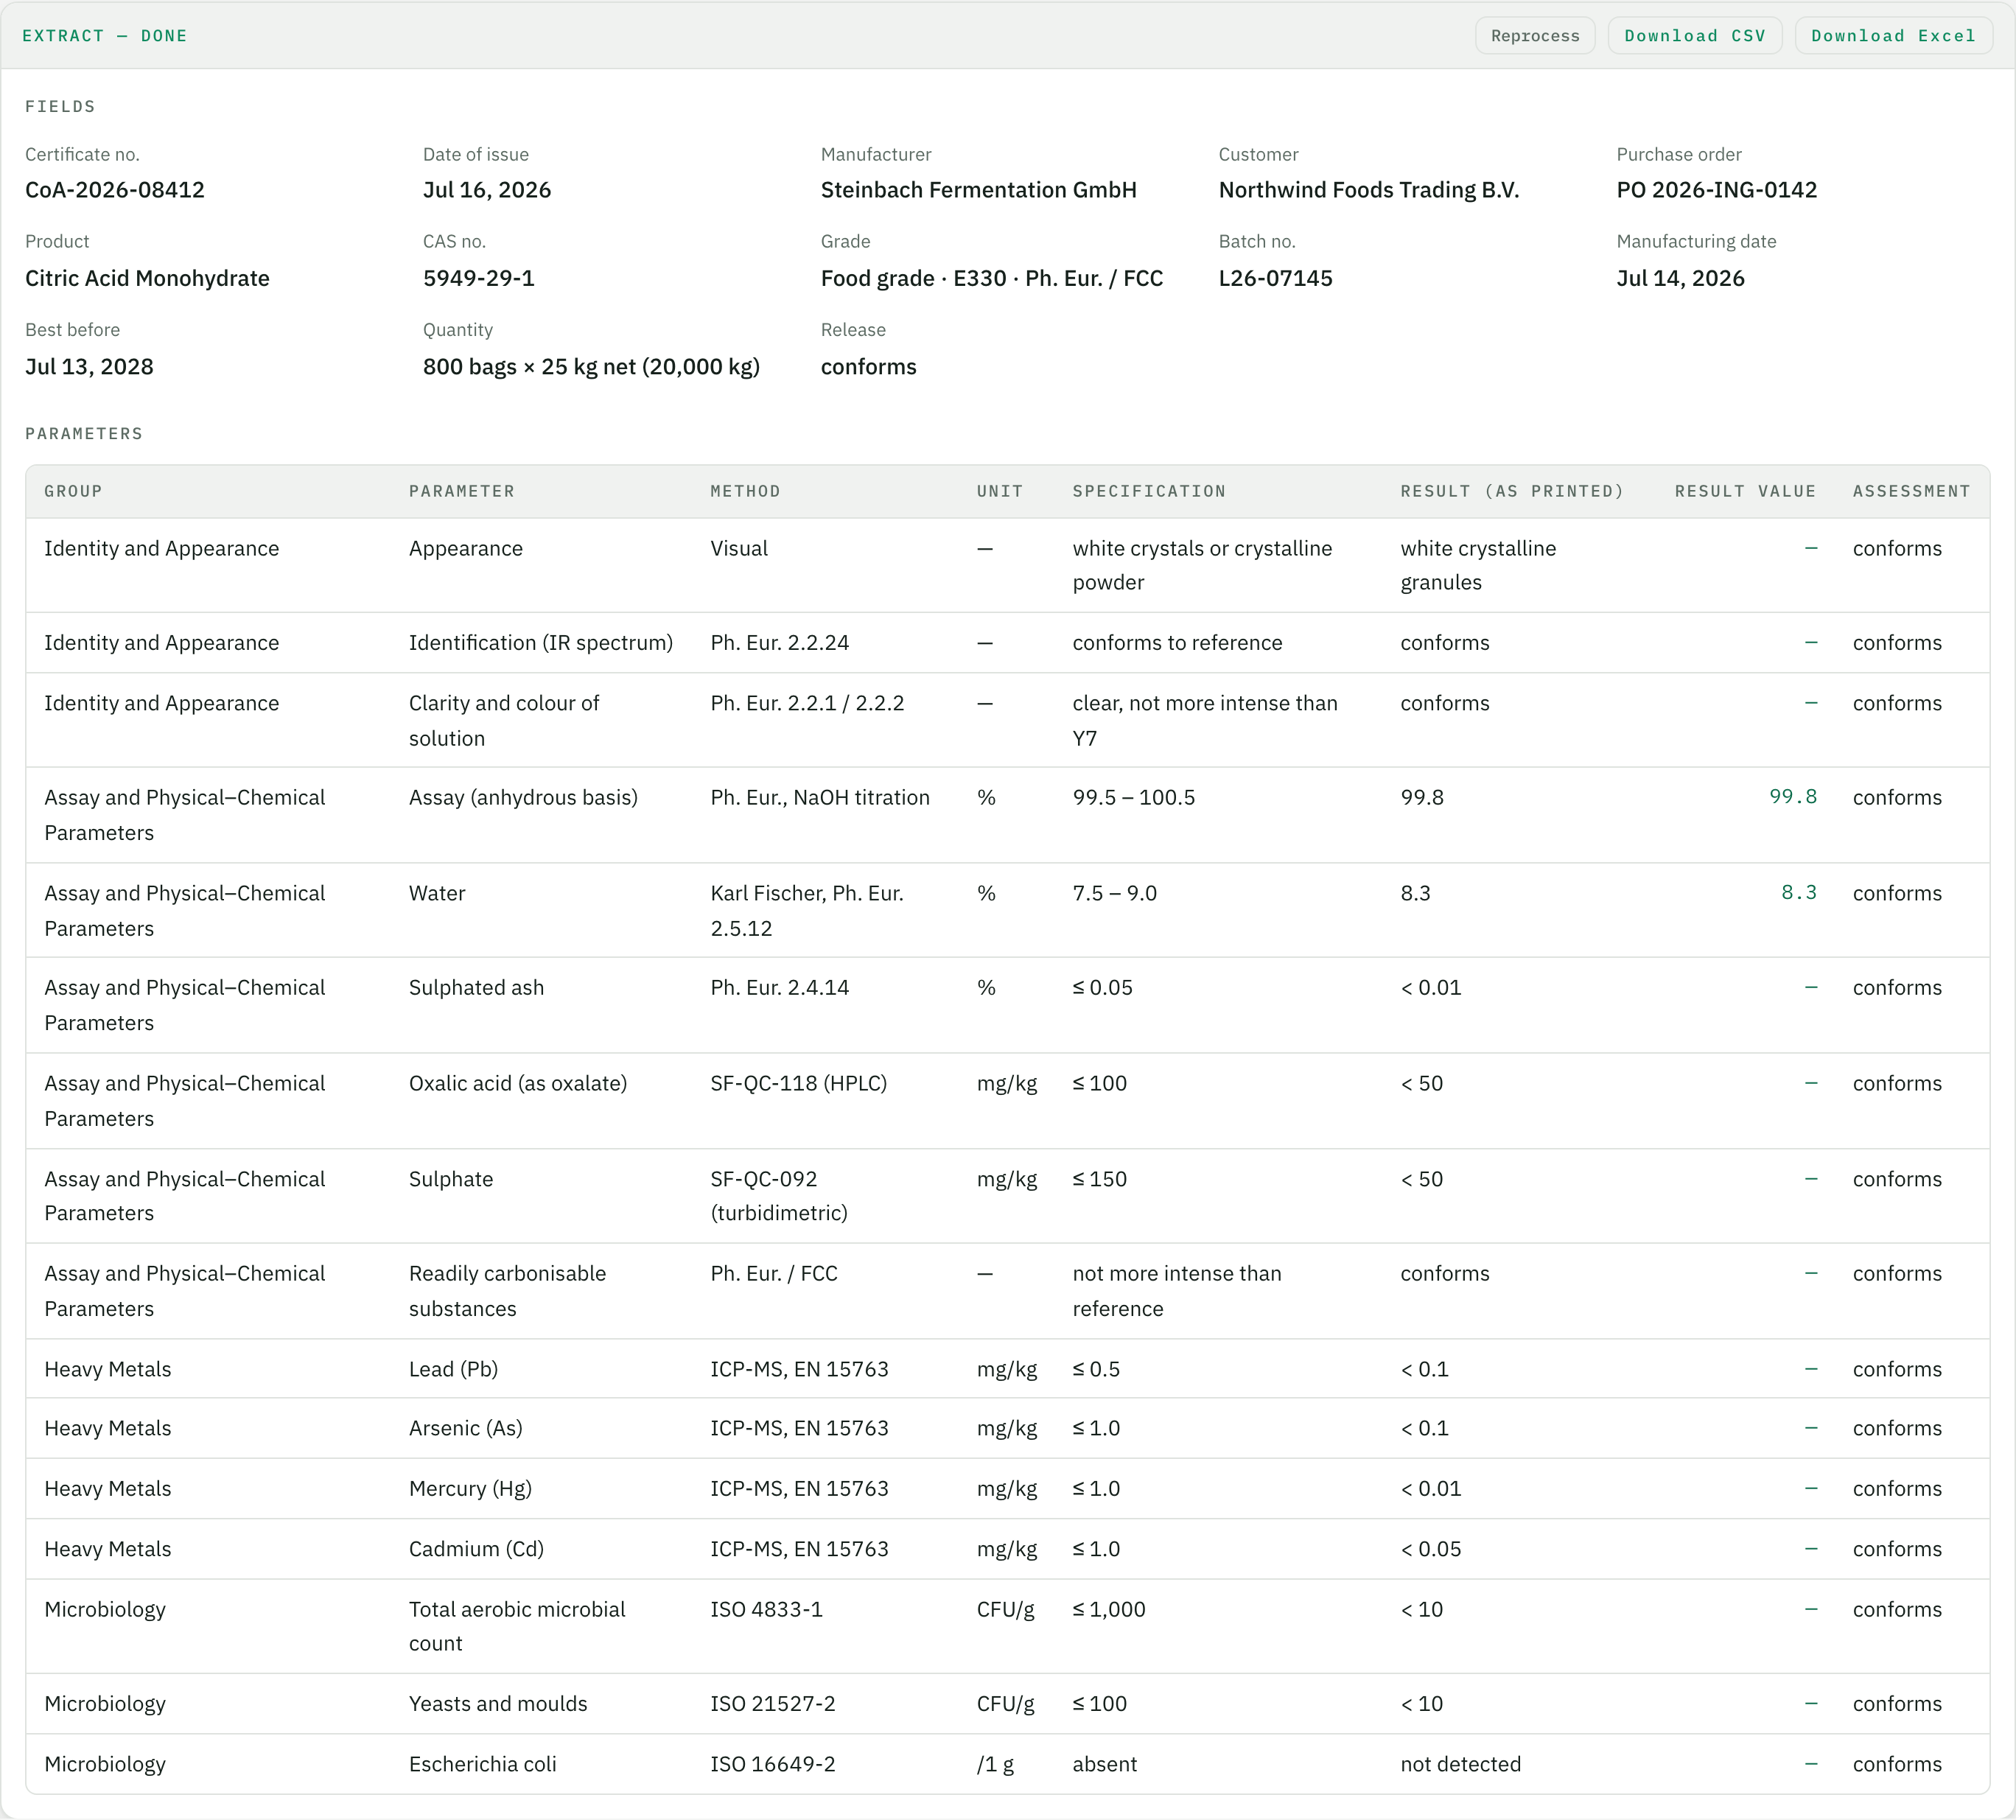The height and width of the screenshot is (1820, 2016).
Task: Select Readily carbonisable substances parameter
Action: coord(507,1291)
